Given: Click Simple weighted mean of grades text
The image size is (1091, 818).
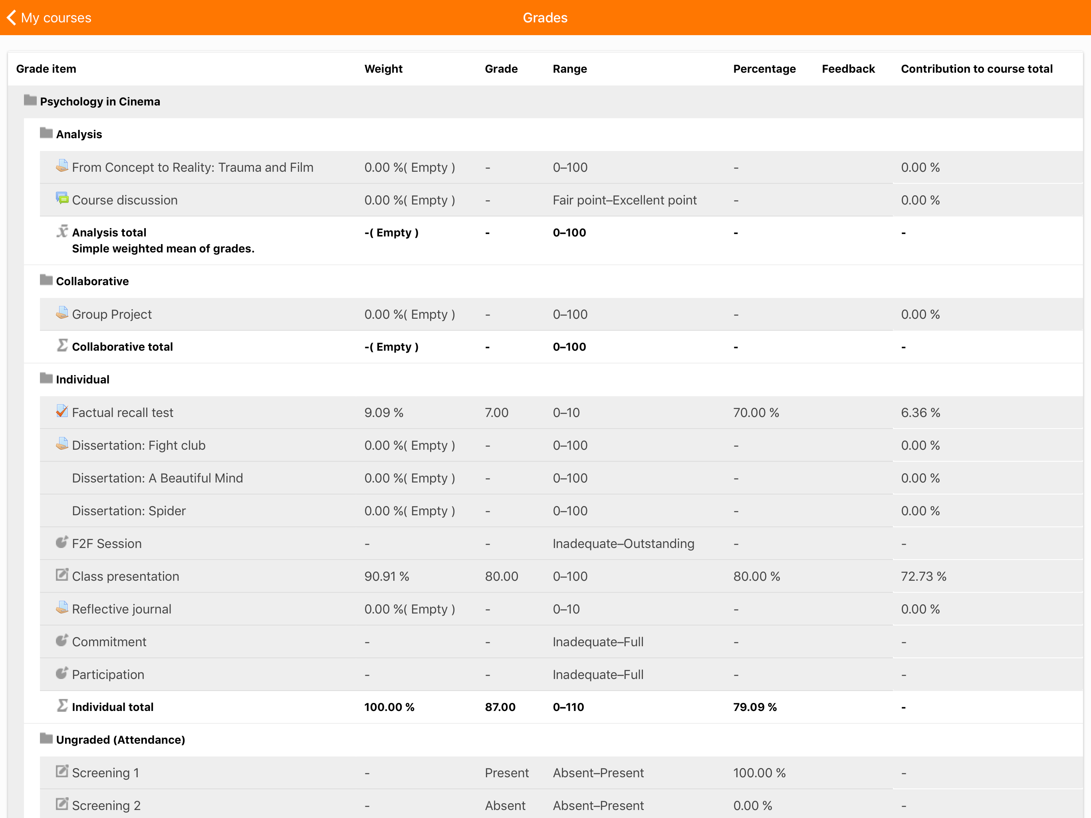Looking at the screenshot, I should point(163,248).
